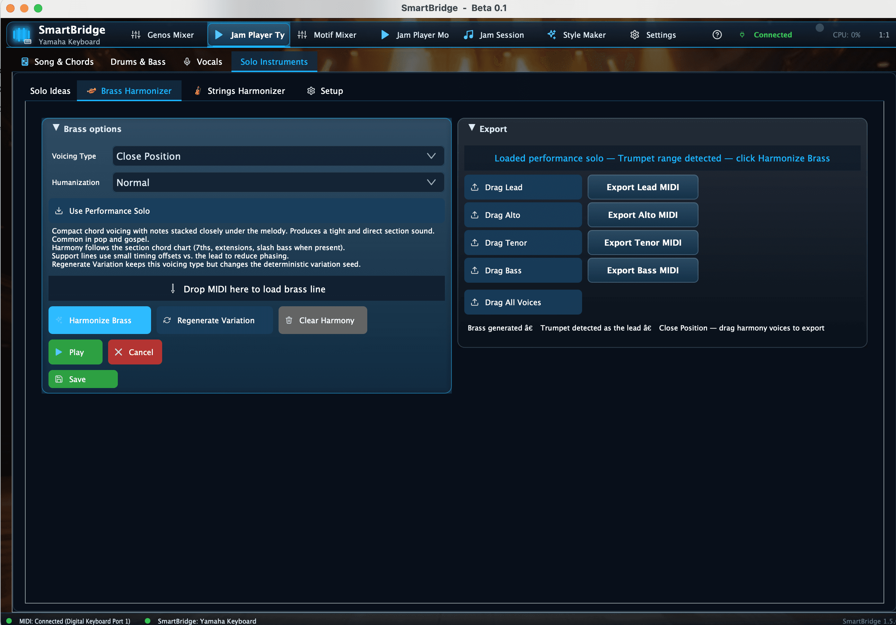Click Drag All Voices handle
This screenshot has height=625, width=896.
pyautogui.click(x=523, y=302)
